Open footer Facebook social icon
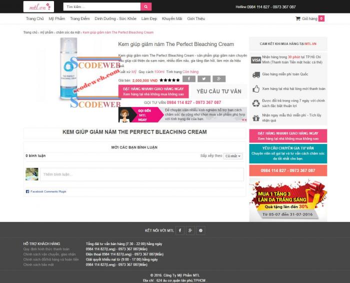Image resolution: width=350 pixels, height=283 pixels. 180,230
